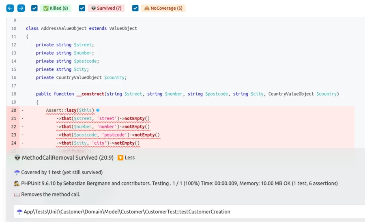Click the alien icon beside MethodCallRemoval Survived
Screen dimensions: 365x222
(x=17, y=158)
